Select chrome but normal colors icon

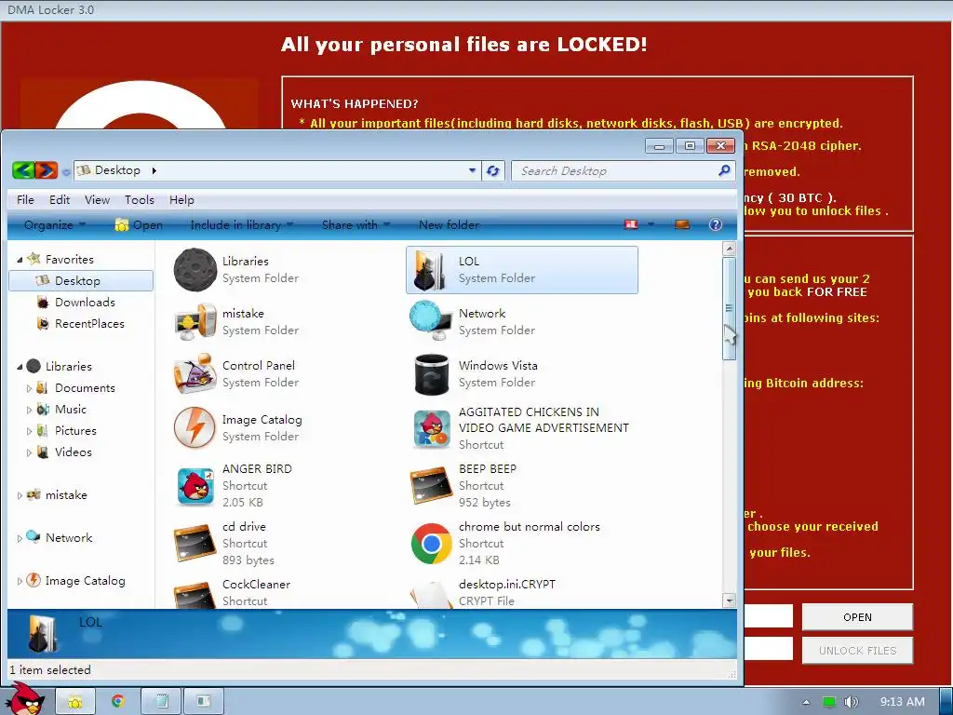click(431, 544)
